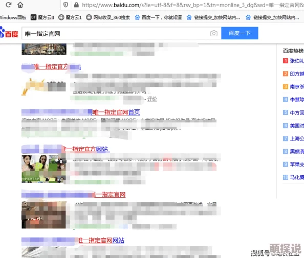Open hot list item 4 李慧琼
304x258 pixels.
293,100
